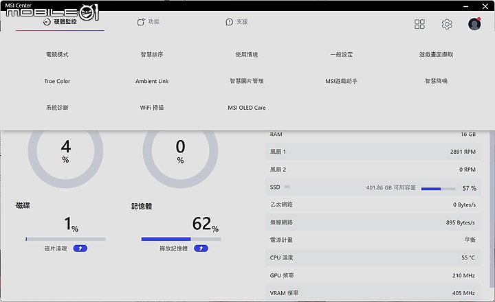Click the 乙太網路 row label
The image size is (495, 302).
(281, 205)
